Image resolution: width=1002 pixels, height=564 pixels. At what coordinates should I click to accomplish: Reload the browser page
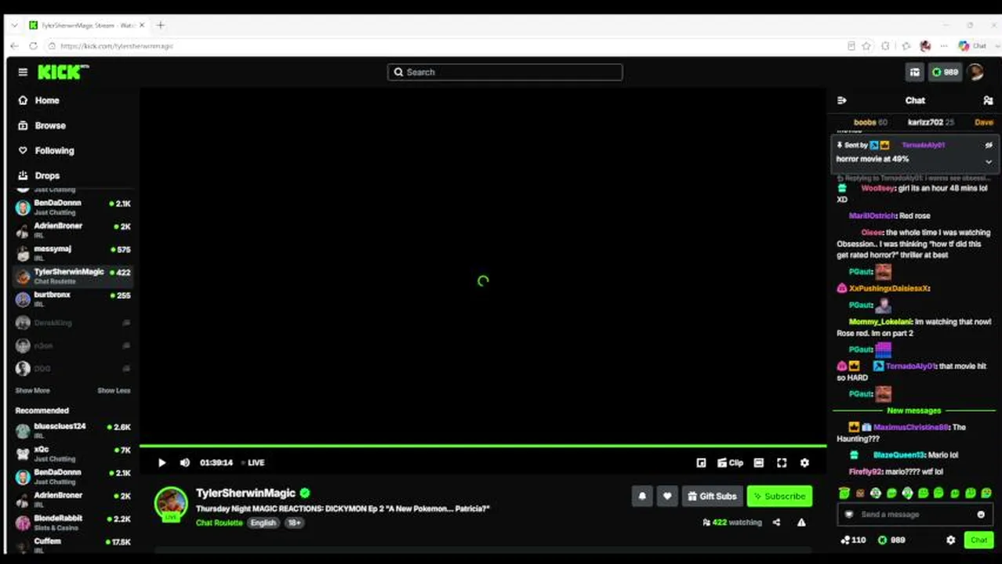click(x=33, y=46)
